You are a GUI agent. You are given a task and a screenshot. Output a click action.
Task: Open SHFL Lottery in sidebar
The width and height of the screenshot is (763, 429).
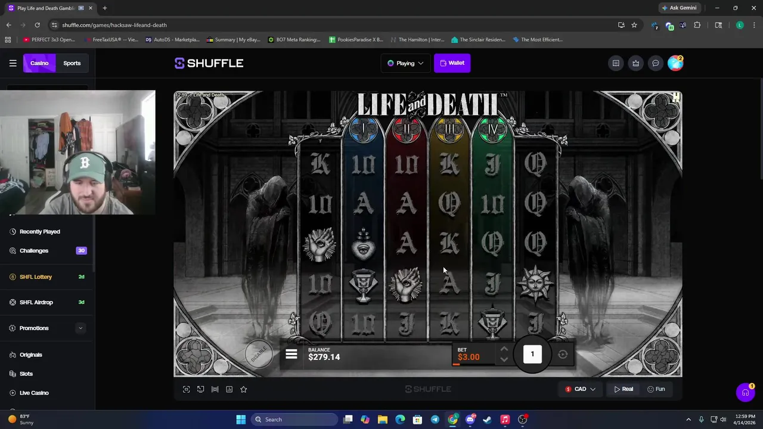36,277
